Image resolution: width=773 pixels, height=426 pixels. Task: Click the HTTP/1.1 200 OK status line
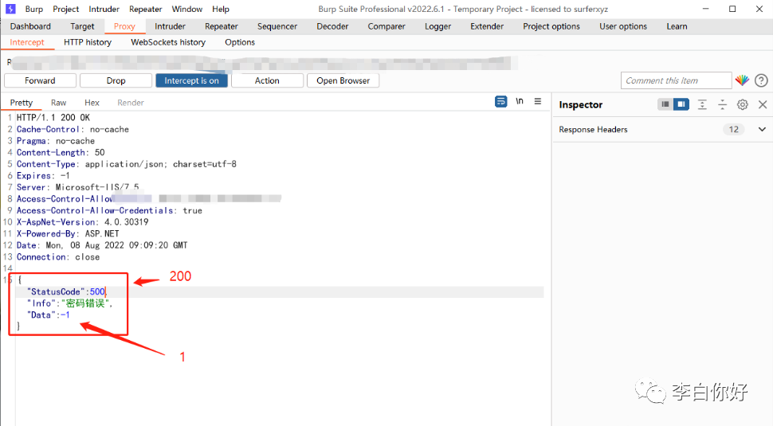[x=53, y=117]
